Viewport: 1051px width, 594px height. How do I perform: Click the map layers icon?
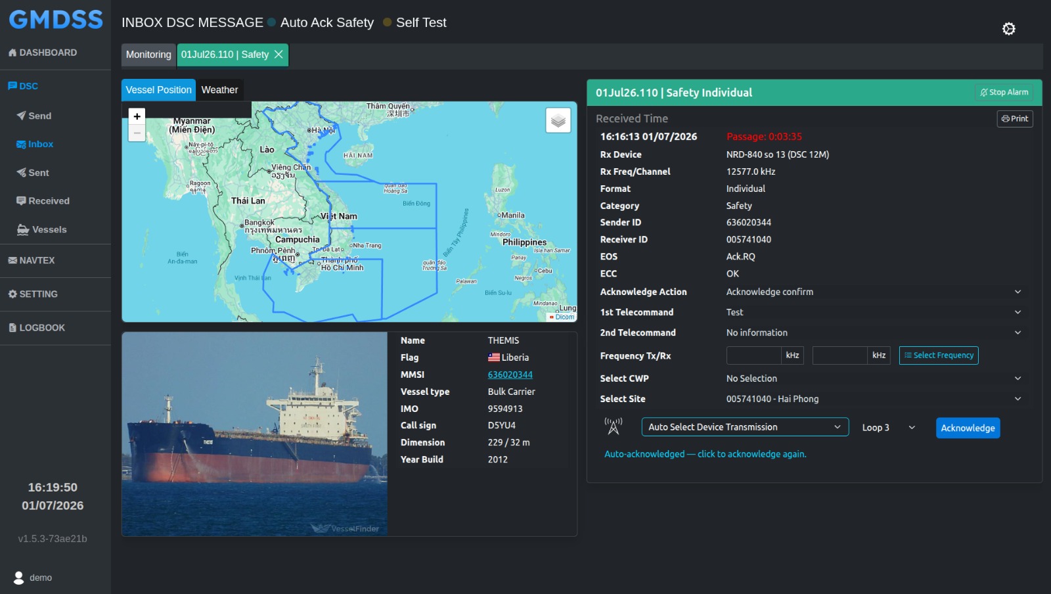pos(558,120)
